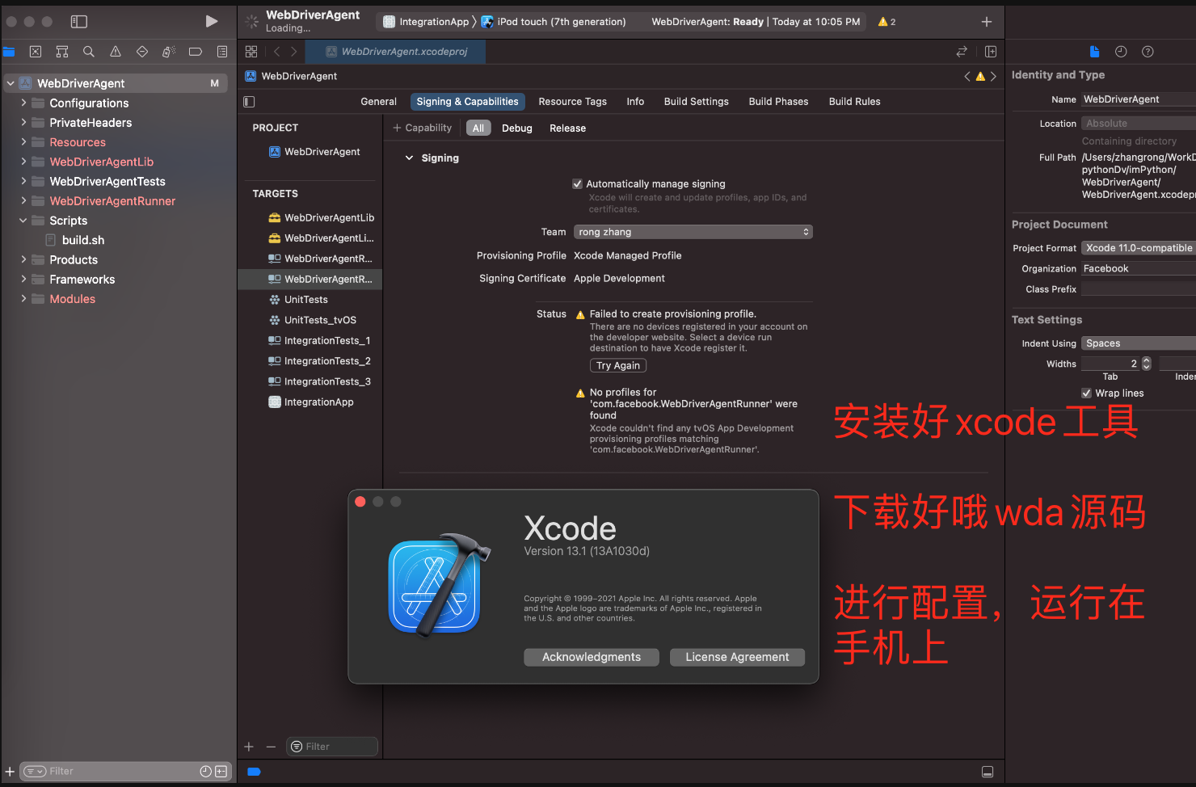This screenshot has height=787, width=1196.
Task: Run the project with the play button
Action: [x=211, y=21]
